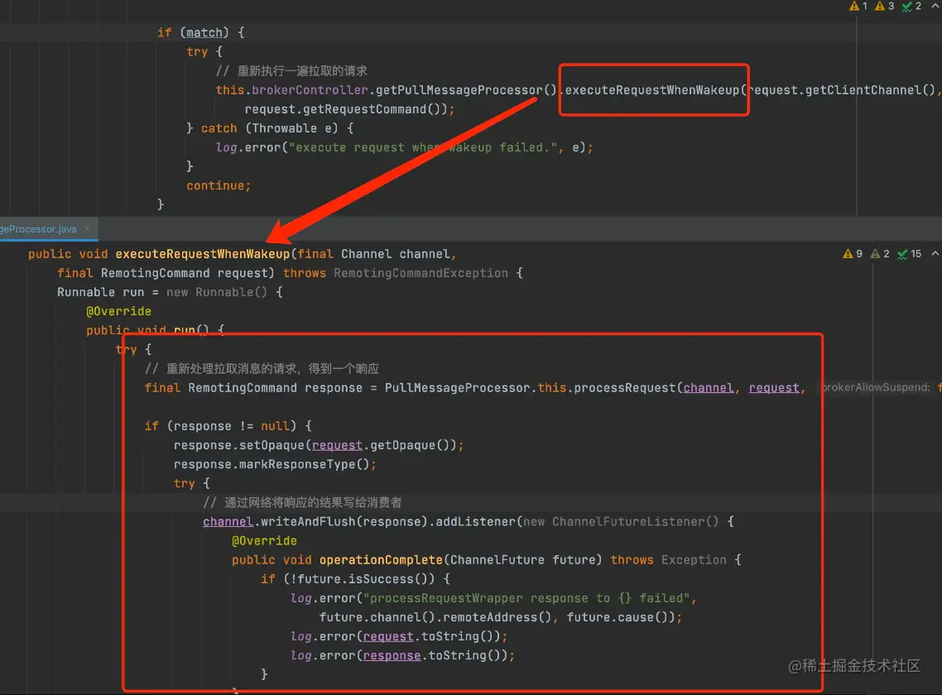Click @Override above operationComplete

(264, 540)
